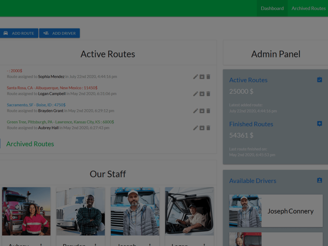Open the green Archived Routes link
This screenshot has width=328, height=246.
tap(30, 144)
